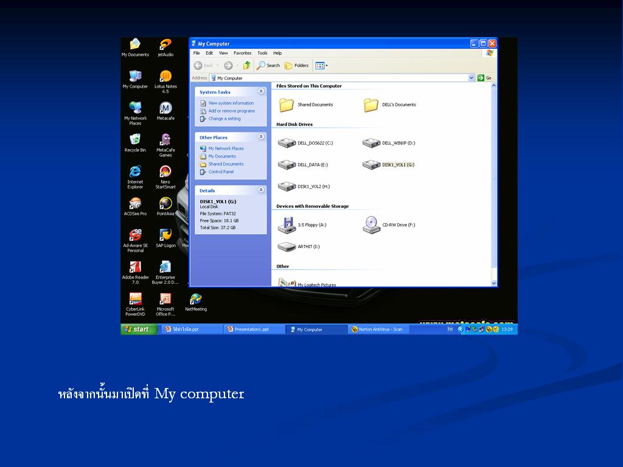
Task: Open the Recycle Bin
Action: [x=135, y=142]
